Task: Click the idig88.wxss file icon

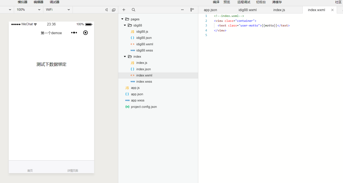Action: click(x=132, y=50)
